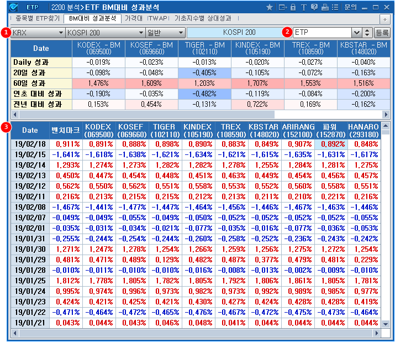Click the plus button to add tab
Image resolution: width=395 pixels, height=342 pixels.
(x=385, y=19)
